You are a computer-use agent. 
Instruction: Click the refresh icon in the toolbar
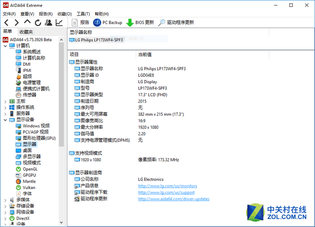(38, 23)
